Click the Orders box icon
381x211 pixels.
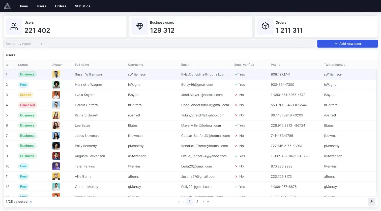click(265, 26)
